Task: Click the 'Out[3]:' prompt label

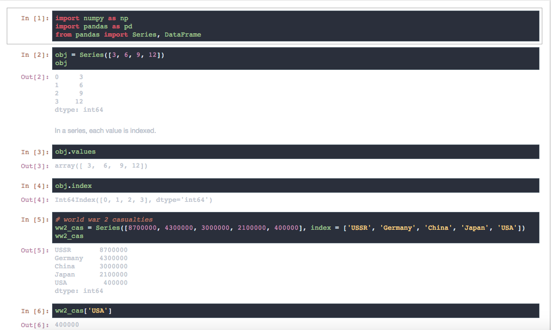Action: [x=35, y=166]
